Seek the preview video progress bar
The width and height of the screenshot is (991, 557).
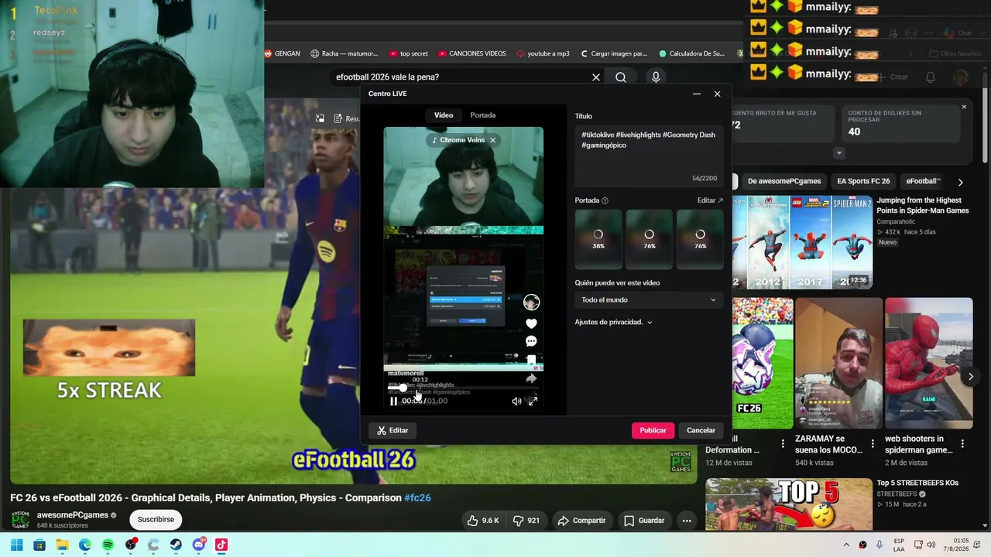(x=463, y=388)
